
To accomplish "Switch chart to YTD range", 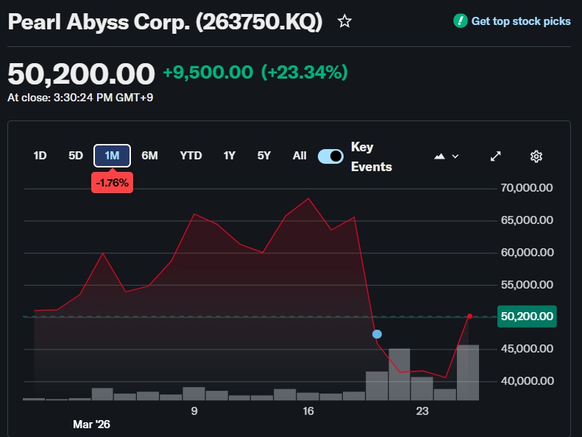I will click(191, 156).
